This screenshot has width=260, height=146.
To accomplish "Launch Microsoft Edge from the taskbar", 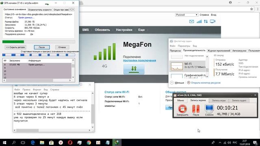I will point(32,142).
